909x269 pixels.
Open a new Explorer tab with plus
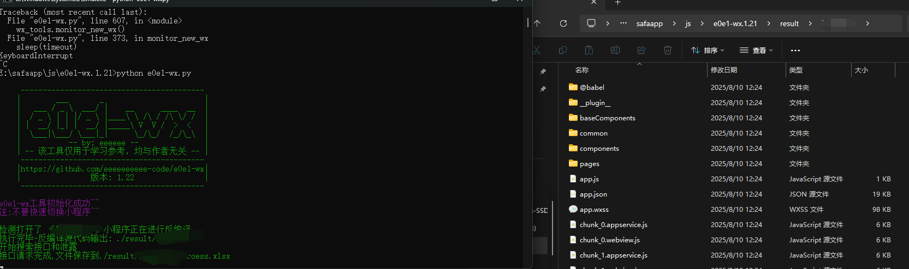coord(617,3)
